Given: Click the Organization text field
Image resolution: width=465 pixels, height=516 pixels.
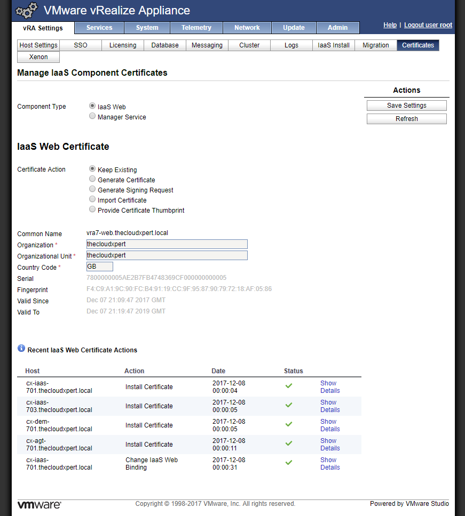Looking at the screenshot, I should [x=167, y=244].
